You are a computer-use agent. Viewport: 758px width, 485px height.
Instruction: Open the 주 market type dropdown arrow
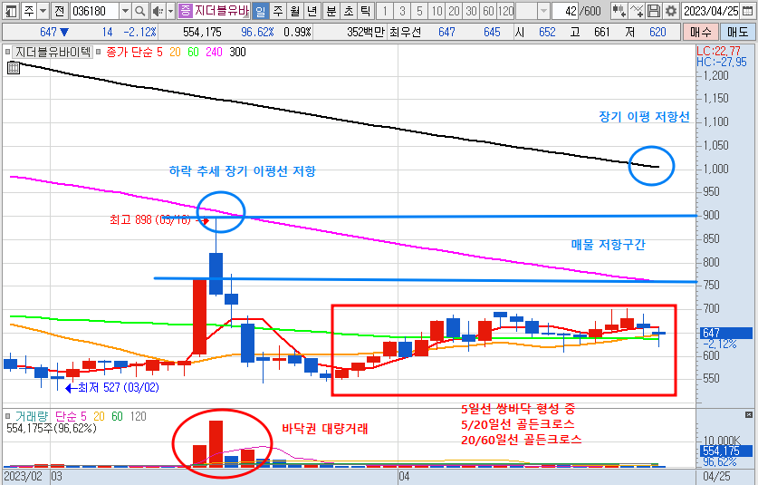[43, 11]
